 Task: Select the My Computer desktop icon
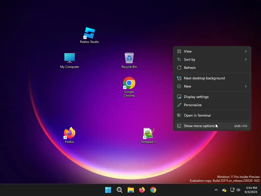click(x=70, y=60)
